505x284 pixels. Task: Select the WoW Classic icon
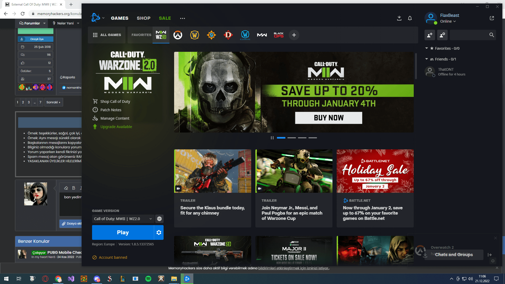245,35
